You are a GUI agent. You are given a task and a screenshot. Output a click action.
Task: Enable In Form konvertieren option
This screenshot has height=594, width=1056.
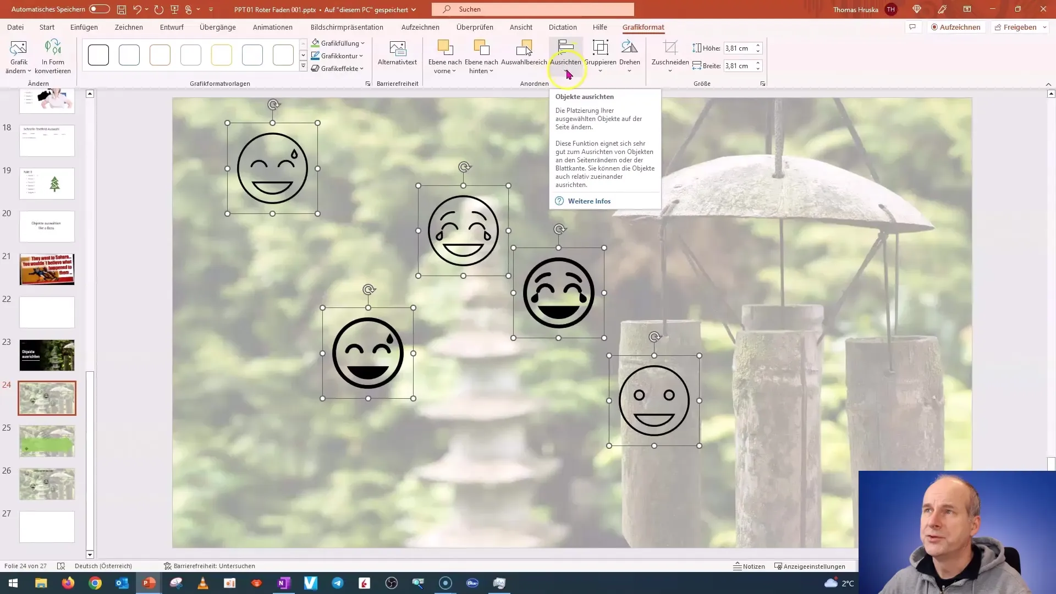[x=53, y=57]
